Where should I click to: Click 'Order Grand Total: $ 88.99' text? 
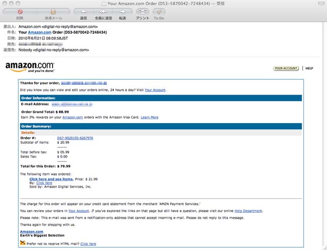tap(45, 112)
